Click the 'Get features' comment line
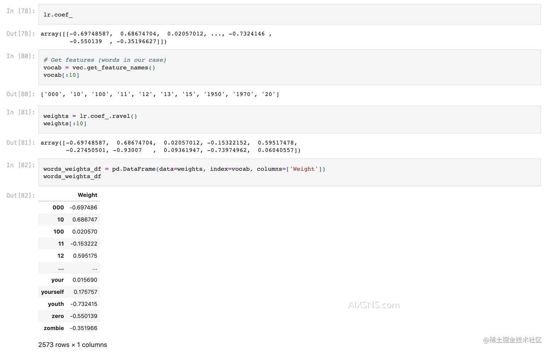The width and height of the screenshot is (551, 353). [x=105, y=60]
